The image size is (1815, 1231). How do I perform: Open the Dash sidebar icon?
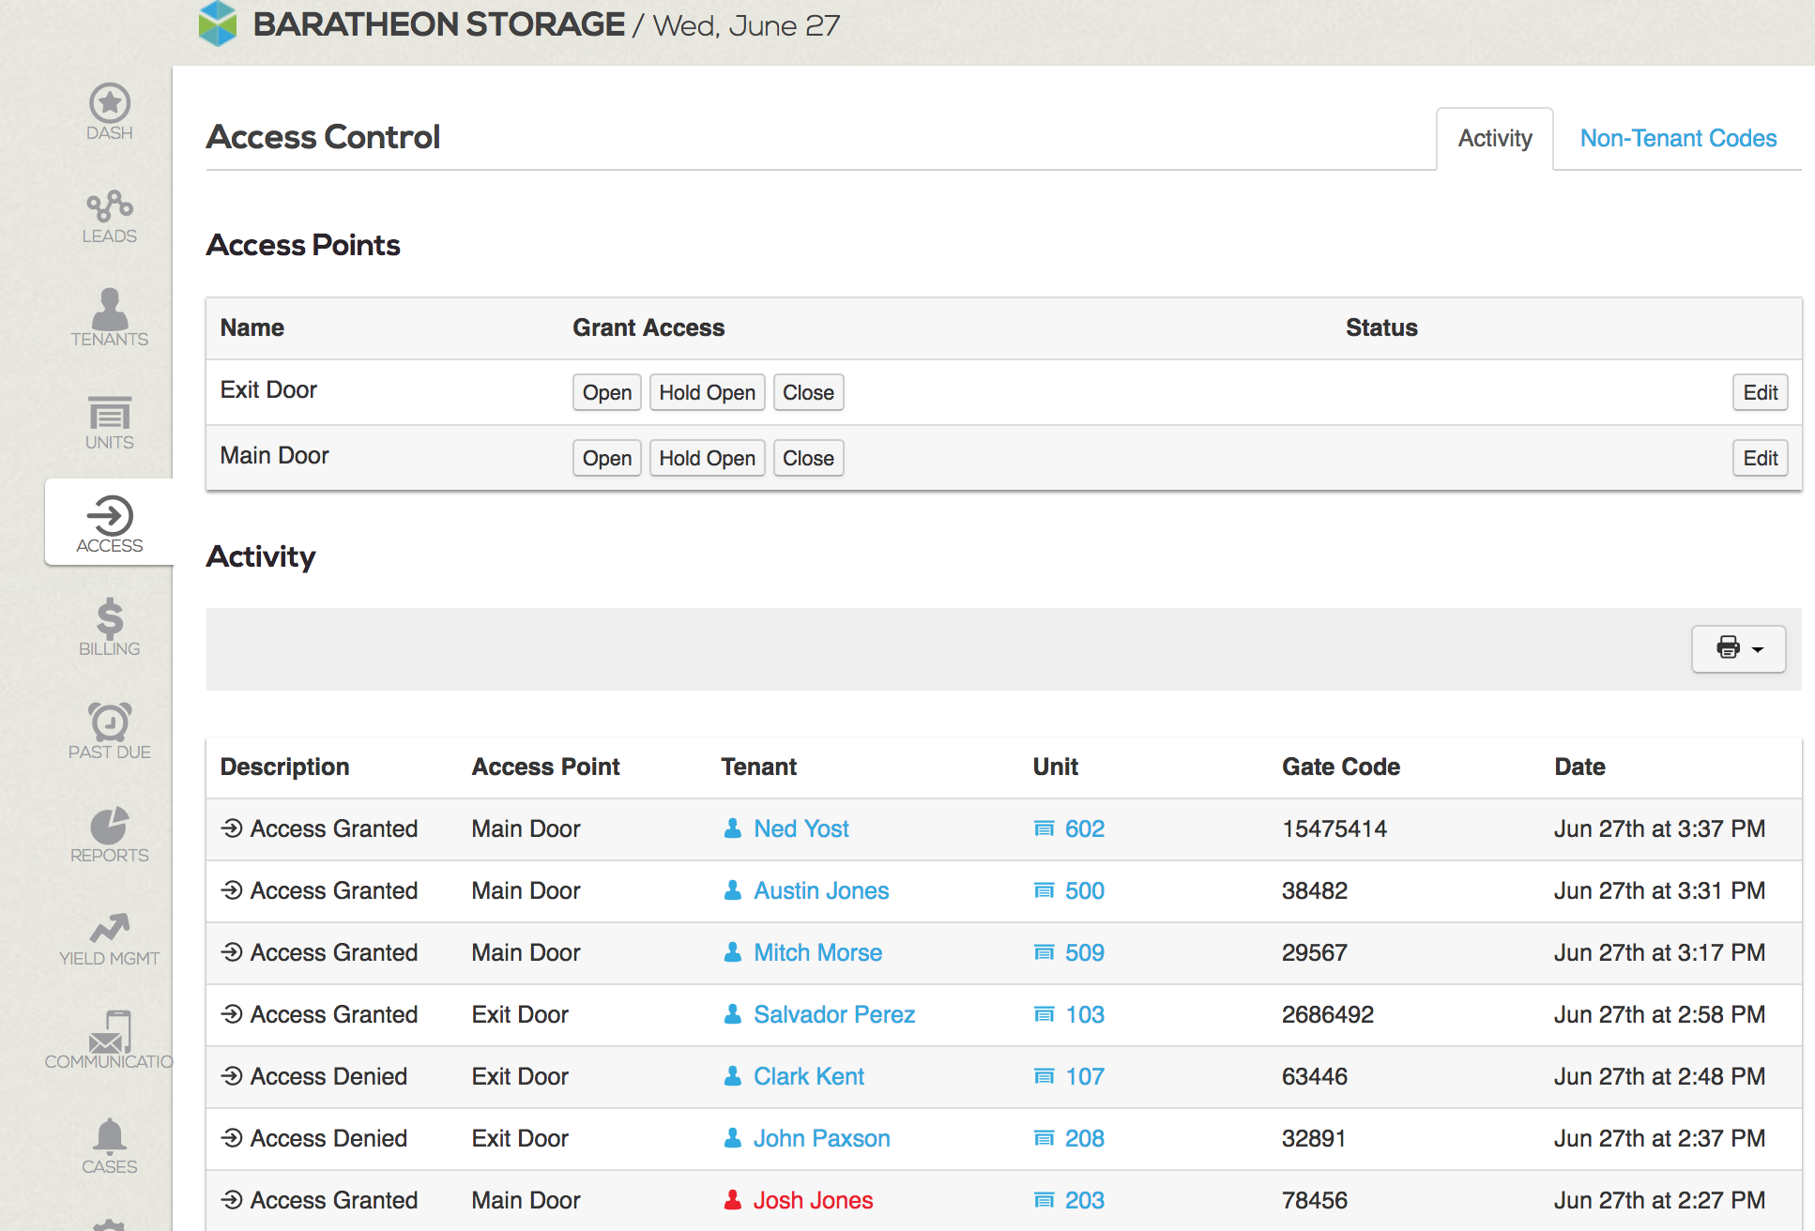pos(109,112)
